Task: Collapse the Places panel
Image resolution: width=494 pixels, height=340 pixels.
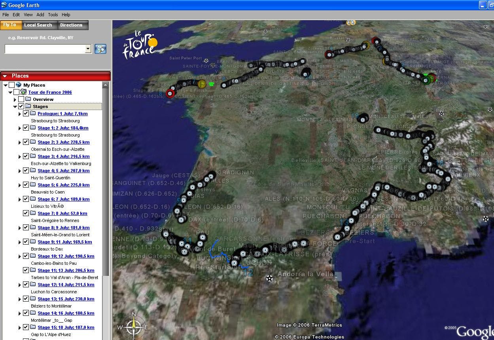Action: (5, 76)
